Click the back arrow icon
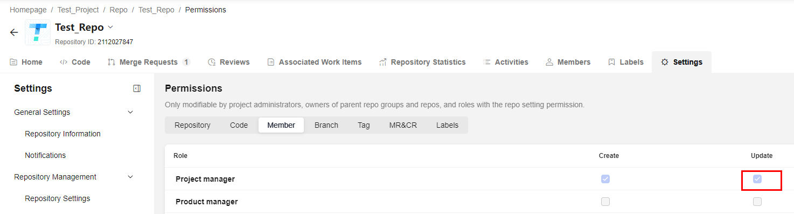The width and height of the screenshot is (794, 214). pos(14,32)
